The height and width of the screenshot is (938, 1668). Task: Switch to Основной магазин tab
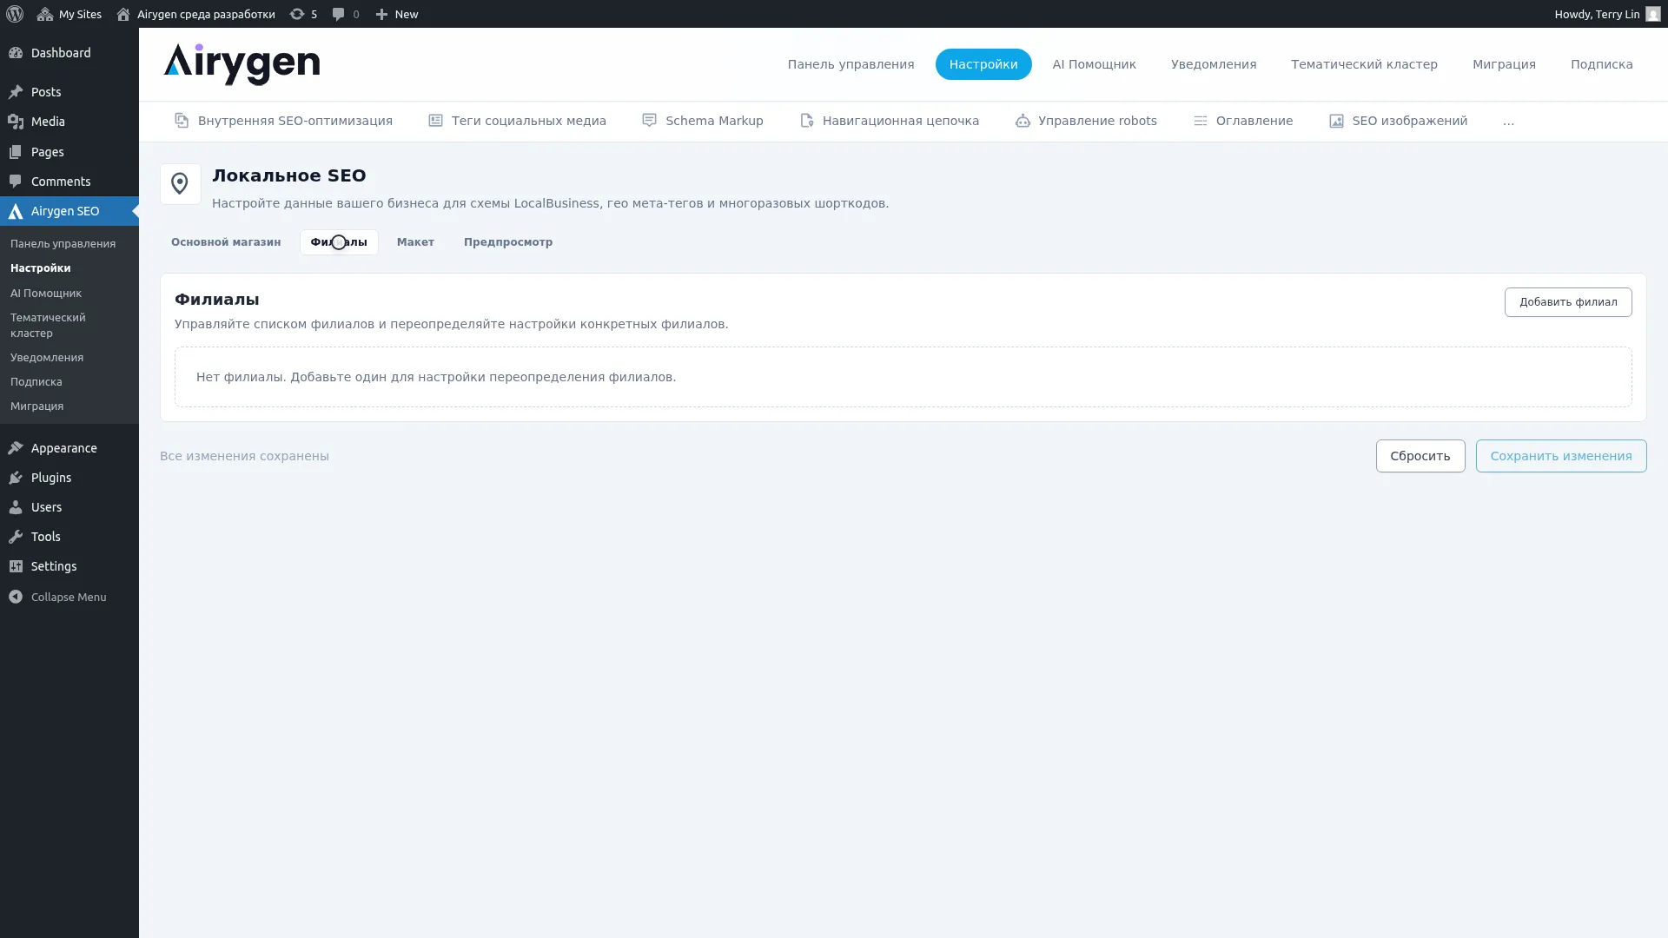(x=226, y=242)
